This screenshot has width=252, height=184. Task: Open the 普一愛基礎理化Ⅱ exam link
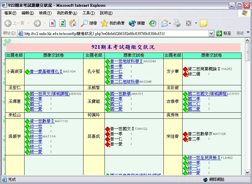point(46,72)
